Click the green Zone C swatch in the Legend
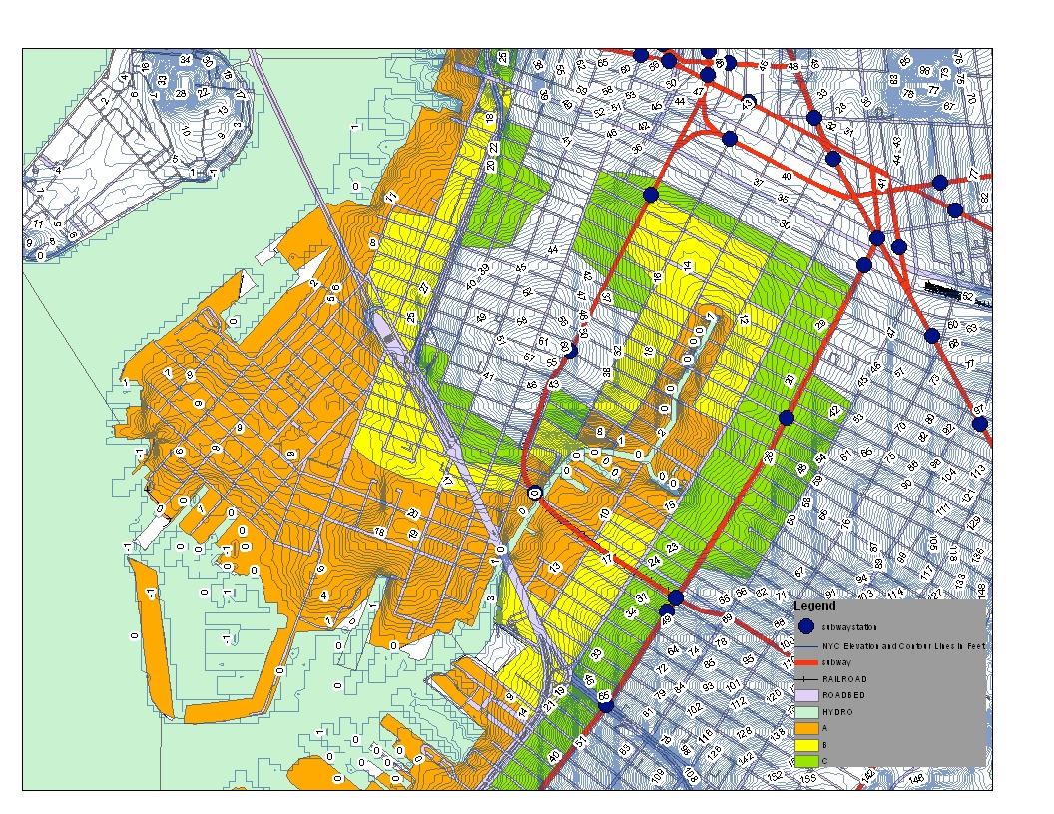The width and height of the screenshot is (1054, 814). coord(806,760)
